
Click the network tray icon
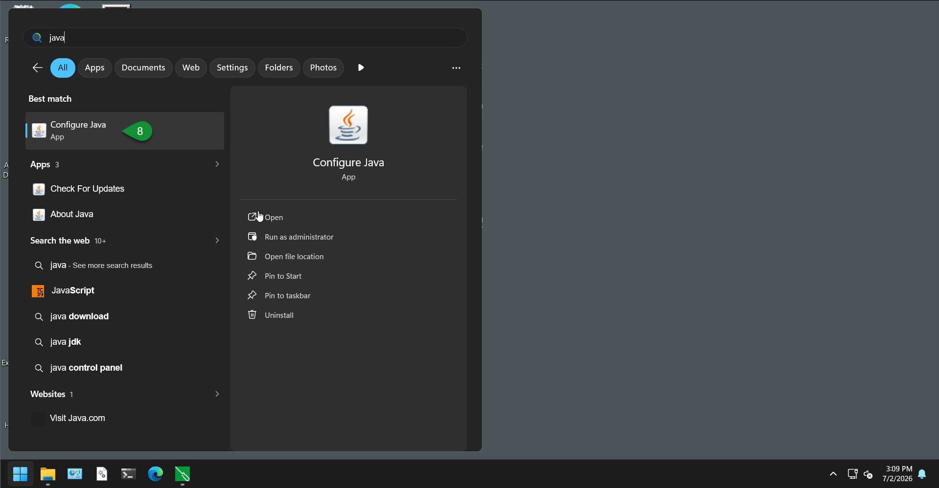[x=852, y=474]
